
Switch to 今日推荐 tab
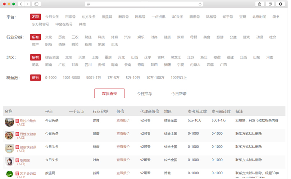pyautogui.click(x=144, y=93)
